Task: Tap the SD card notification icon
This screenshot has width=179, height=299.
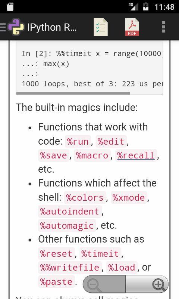Action: click(10, 7)
